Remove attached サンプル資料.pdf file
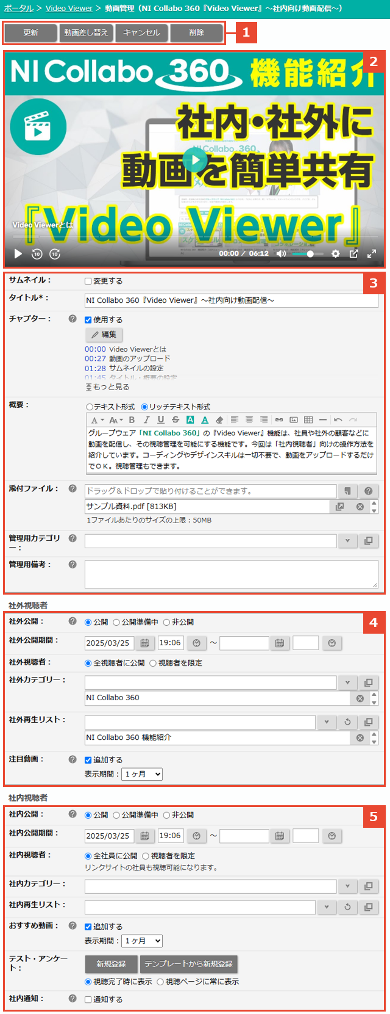Viewport: 390px width, 1014px height. [360, 507]
